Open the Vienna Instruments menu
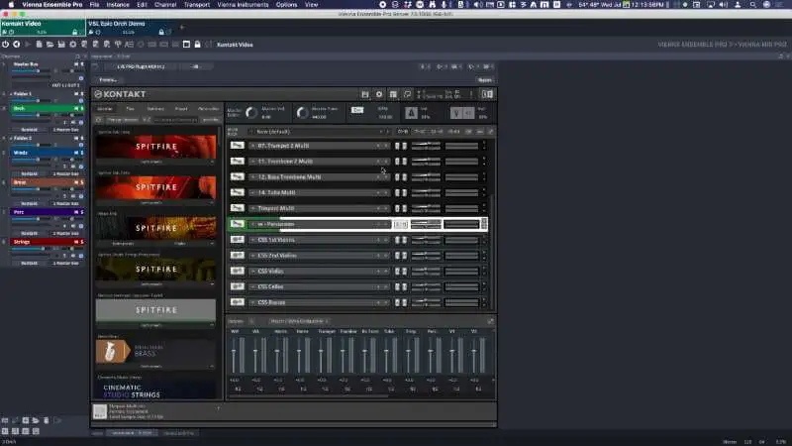The width and height of the screenshot is (792, 446). (243, 5)
